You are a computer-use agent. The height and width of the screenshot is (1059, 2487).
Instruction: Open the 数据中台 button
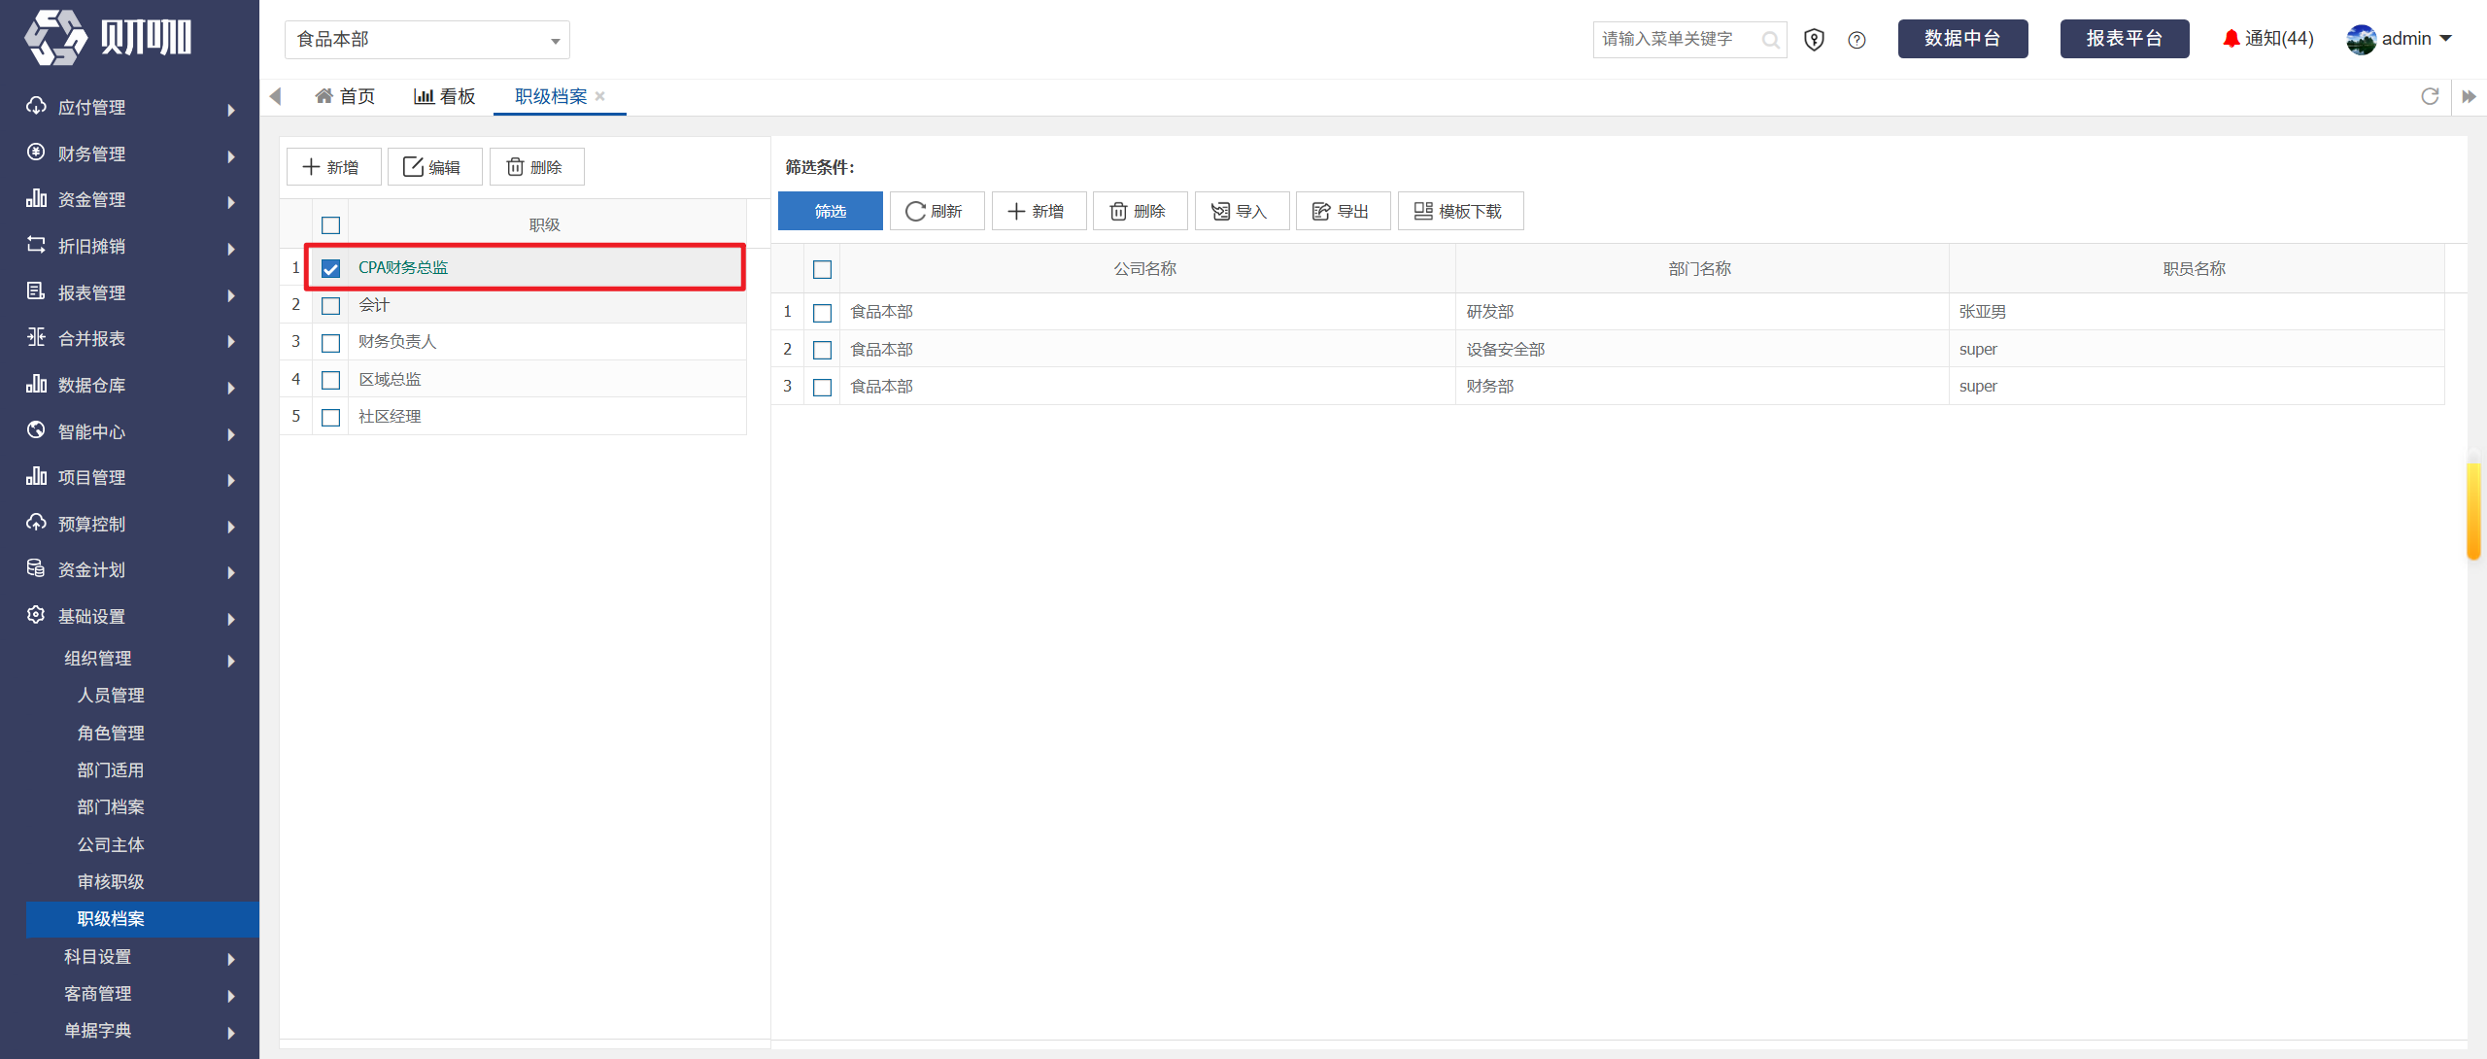(1962, 39)
